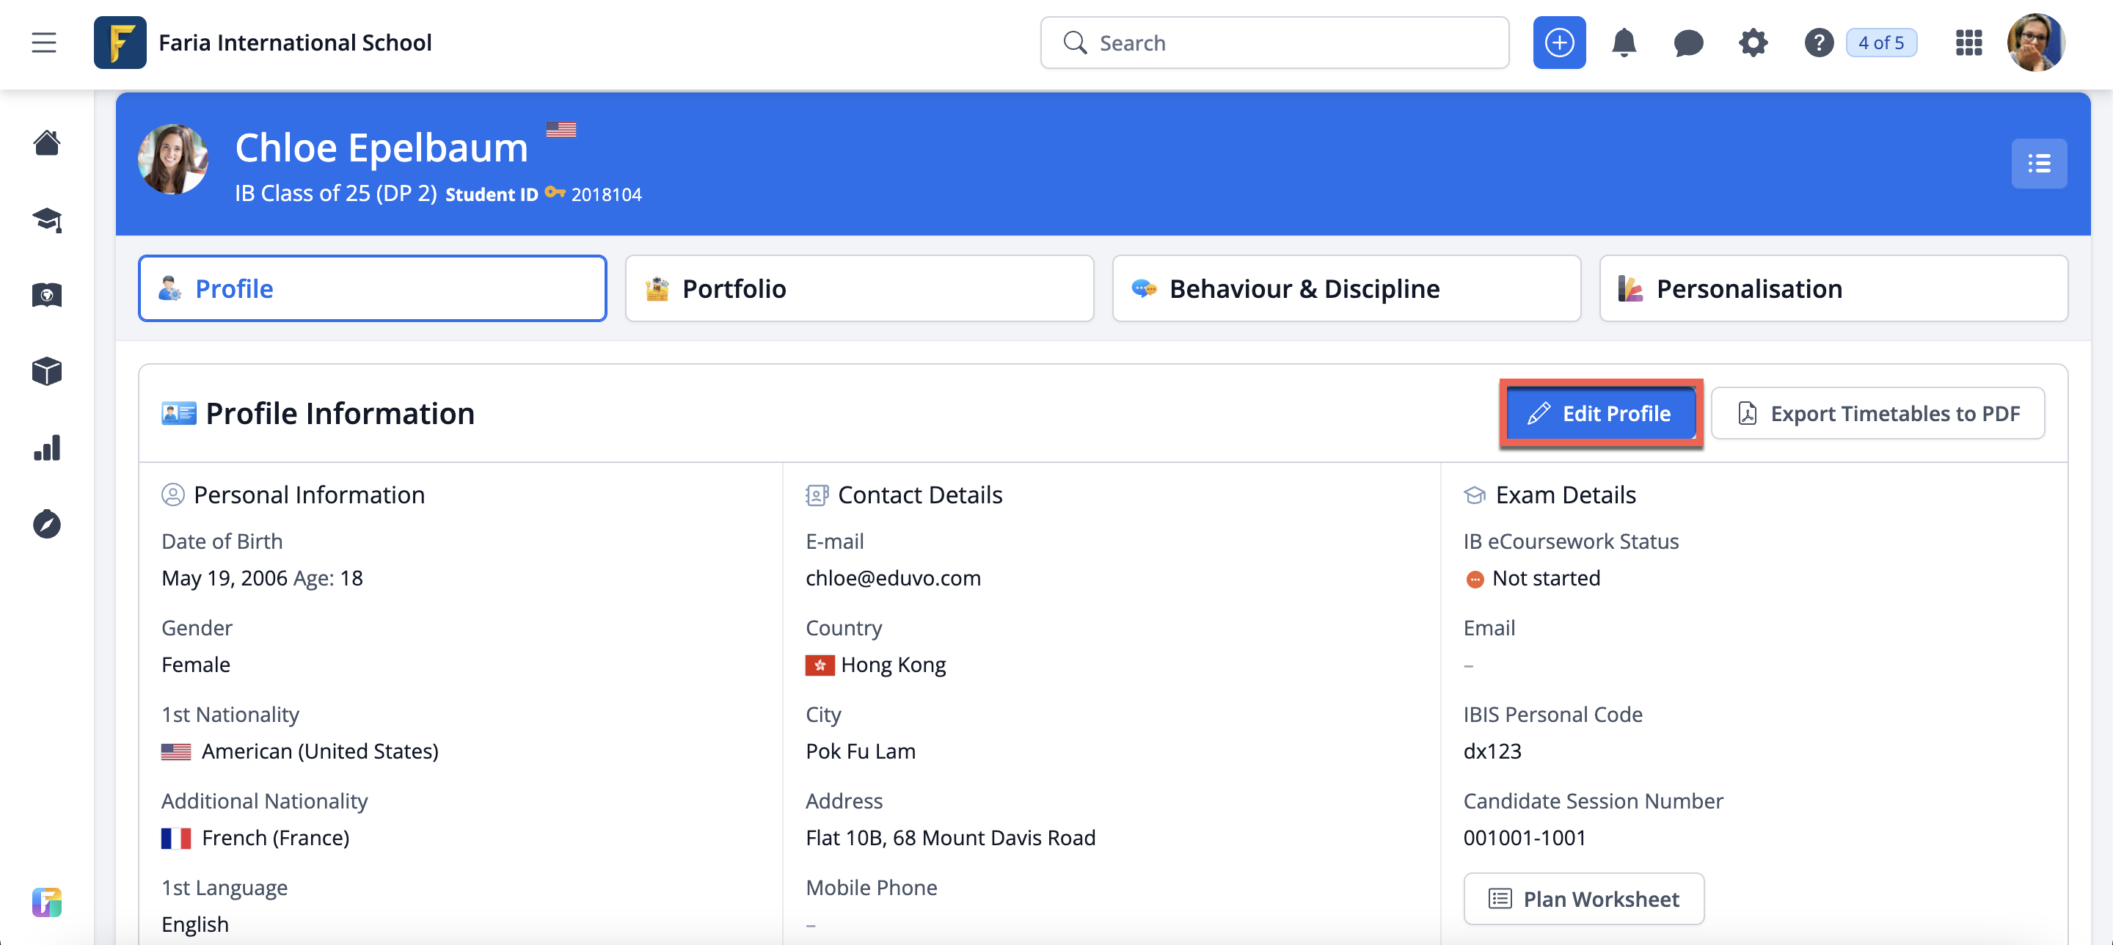The height and width of the screenshot is (945, 2113).
Task: Click the blue plus add button
Action: 1558,43
